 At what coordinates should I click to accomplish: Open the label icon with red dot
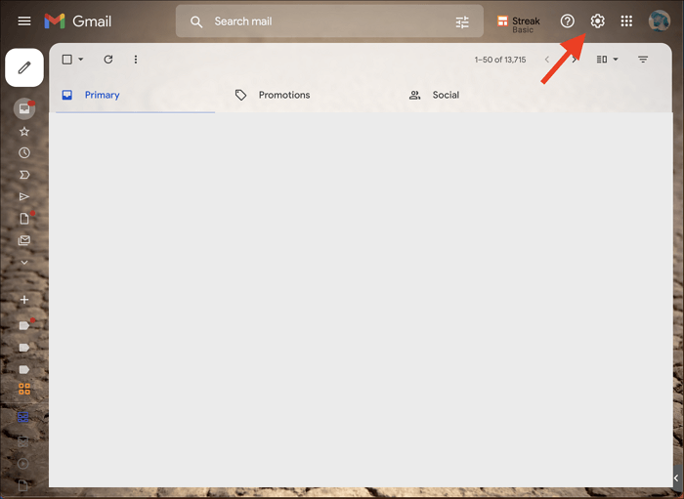coord(24,325)
